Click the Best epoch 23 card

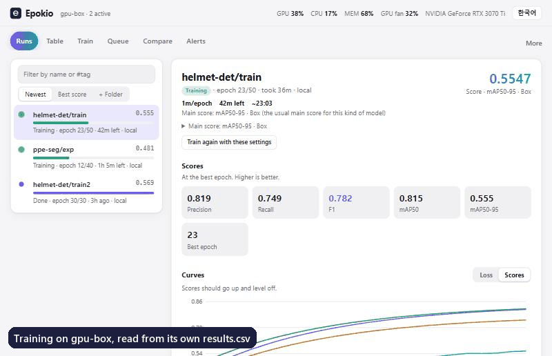[x=215, y=239]
